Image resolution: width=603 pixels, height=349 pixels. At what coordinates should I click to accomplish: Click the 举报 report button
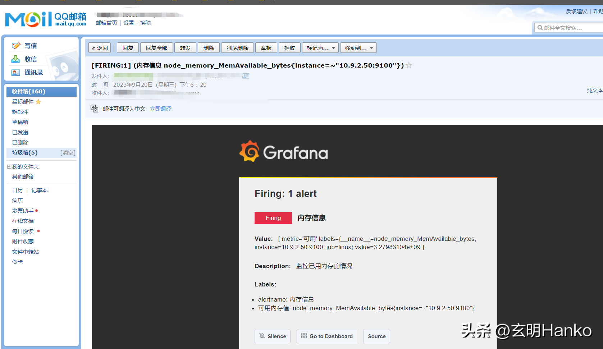pos(266,48)
